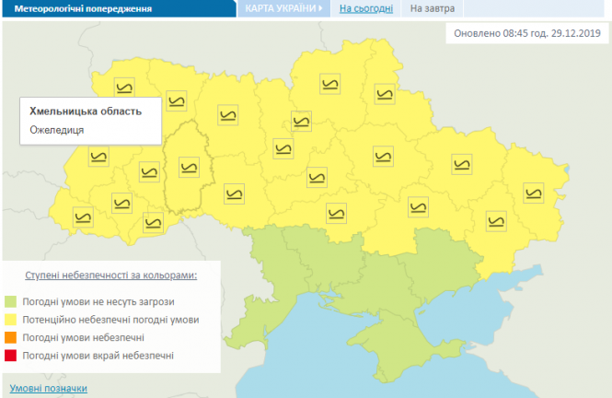Screen dimensions: 612x398
Task: Switch to the На завтра tab
Action: pyautogui.click(x=433, y=8)
